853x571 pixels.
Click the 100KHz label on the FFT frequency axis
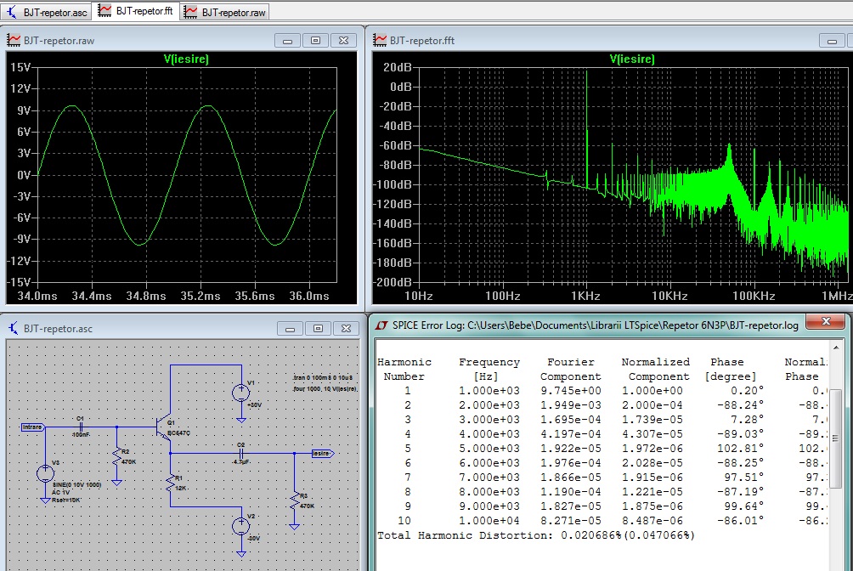(754, 296)
